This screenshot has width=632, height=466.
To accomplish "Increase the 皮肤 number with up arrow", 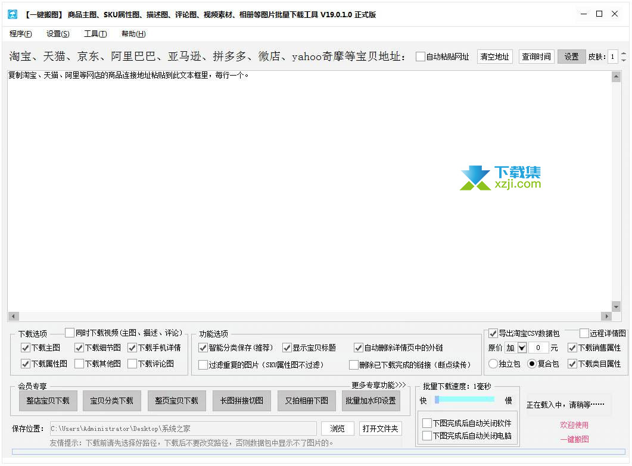I will coord(624,54).
